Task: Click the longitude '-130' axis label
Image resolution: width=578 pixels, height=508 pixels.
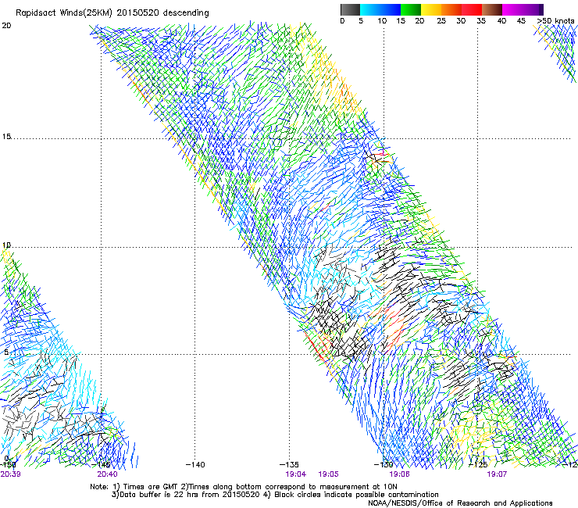Action: click(x=384, y=465)
